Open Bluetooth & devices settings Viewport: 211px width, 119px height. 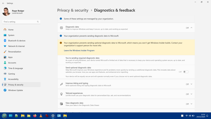click(x=17, y=40)
